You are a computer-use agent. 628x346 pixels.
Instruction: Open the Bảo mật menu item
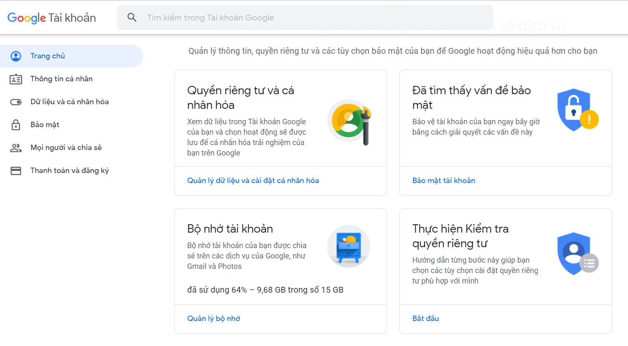pyautogui.click(x=45, y=125)
